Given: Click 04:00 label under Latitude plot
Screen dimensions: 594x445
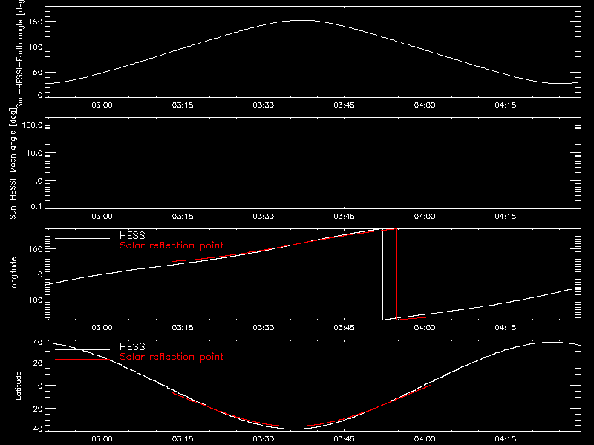Looking at the screenshot, I should 425,439.
